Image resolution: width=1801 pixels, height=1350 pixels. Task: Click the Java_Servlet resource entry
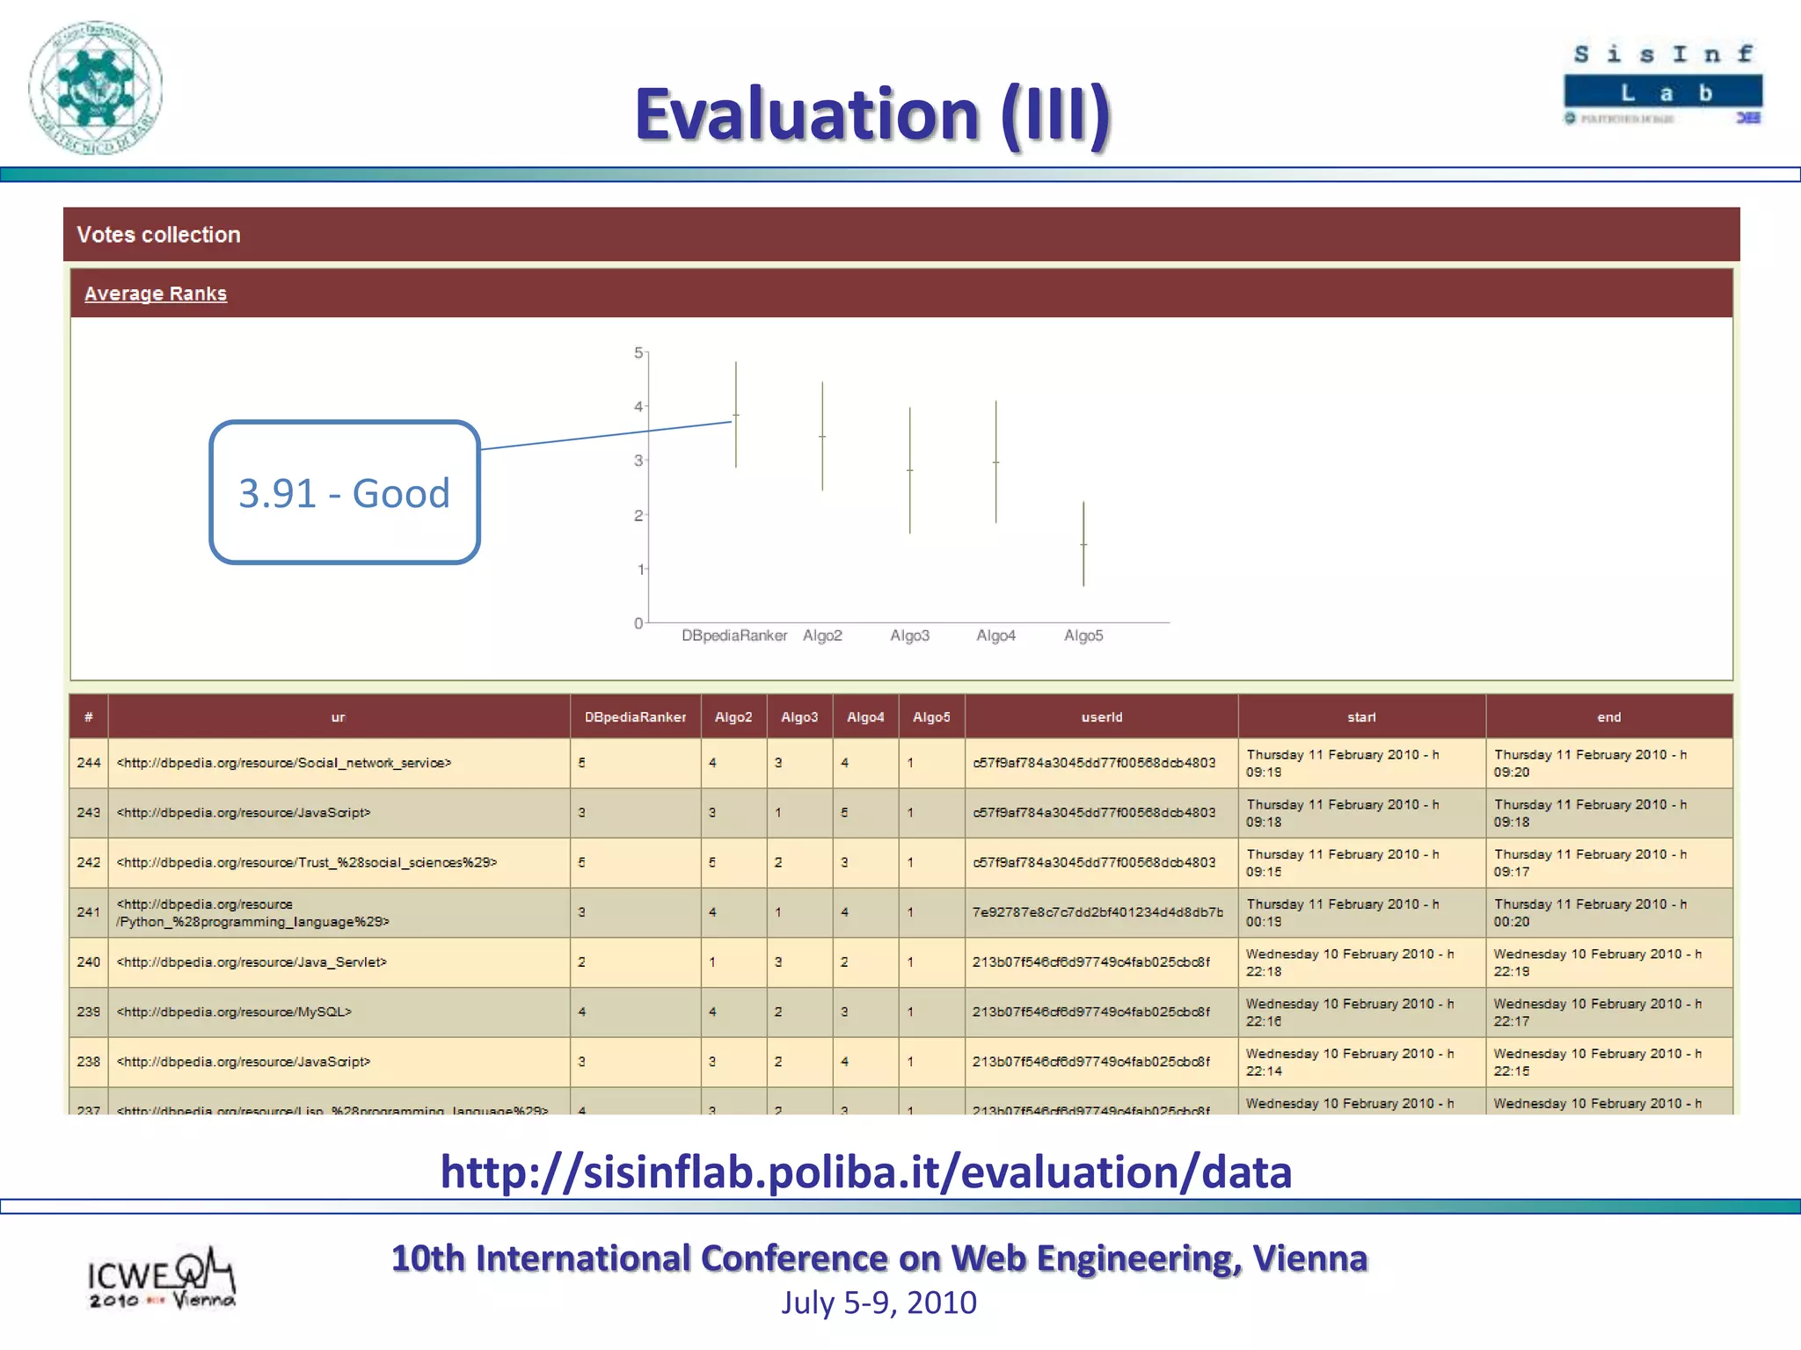(x=252, y=962)
